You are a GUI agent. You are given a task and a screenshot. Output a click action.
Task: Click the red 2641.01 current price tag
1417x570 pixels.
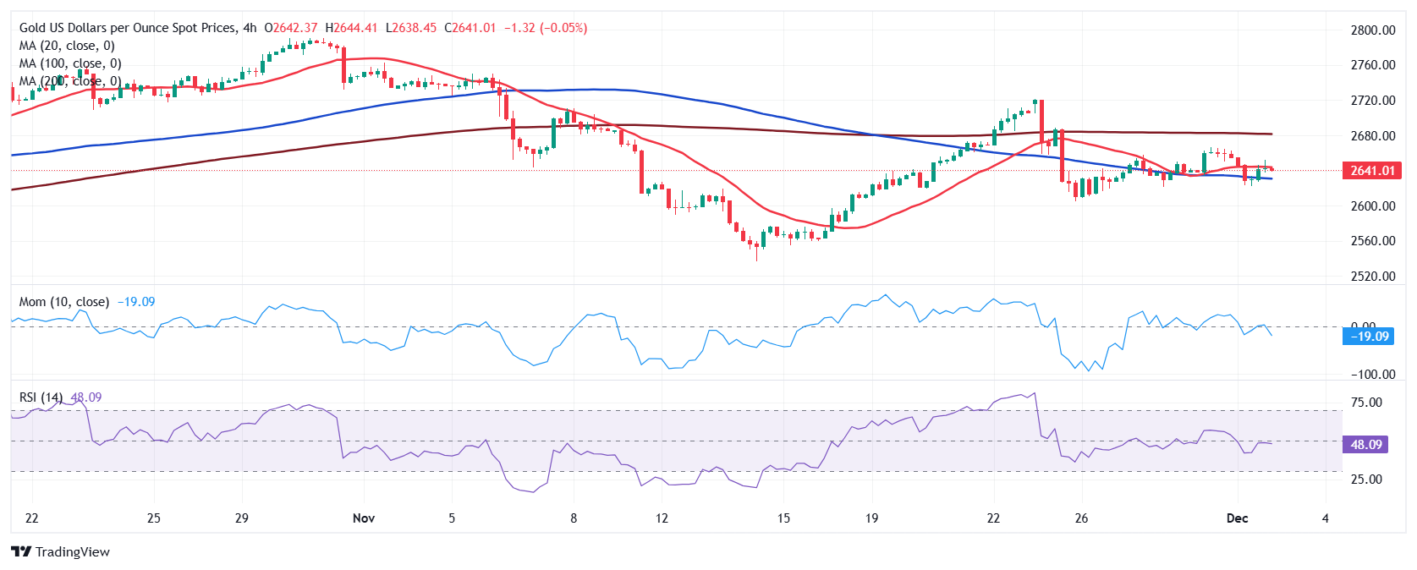(x=1371, y=171)
